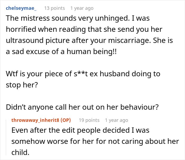Viewport: 185px width, 160px height.
Task: Open the chelseymae_ user profile
Action: pyautogui.click(x=21, y=8)
